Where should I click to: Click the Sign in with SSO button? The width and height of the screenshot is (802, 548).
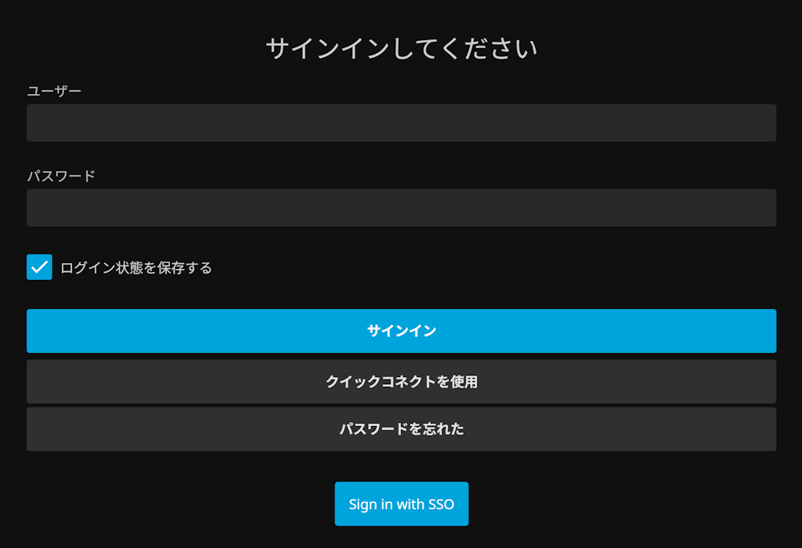[402, 504]
